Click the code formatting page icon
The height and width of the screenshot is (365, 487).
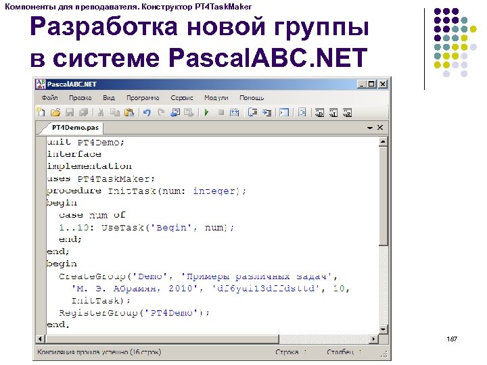tap(302, 112)
